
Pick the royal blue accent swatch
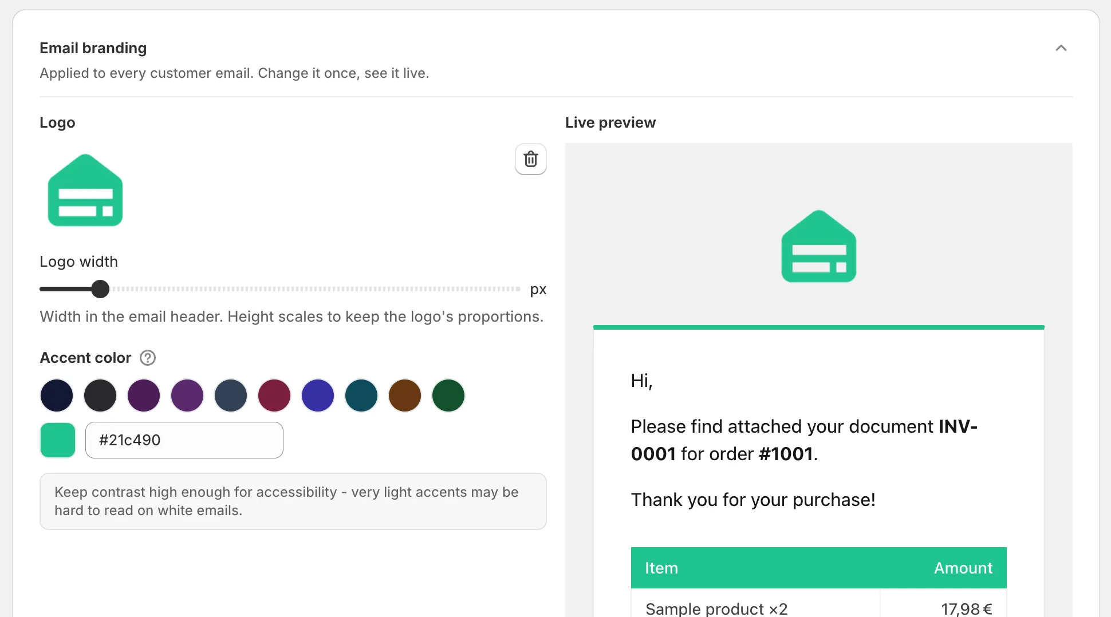(318, 395)
